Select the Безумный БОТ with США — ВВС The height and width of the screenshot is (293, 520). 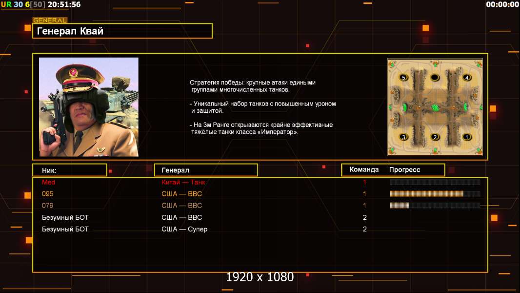(260, 217)
